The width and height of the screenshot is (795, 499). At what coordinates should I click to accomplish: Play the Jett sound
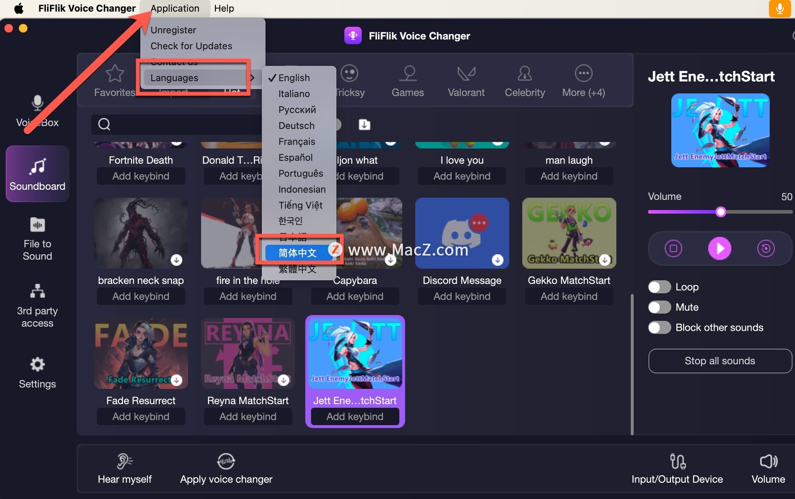(x=720, y=248)
